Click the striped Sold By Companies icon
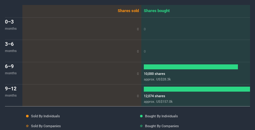The width and height of the screenshot is (255, 130). point(27,126)
